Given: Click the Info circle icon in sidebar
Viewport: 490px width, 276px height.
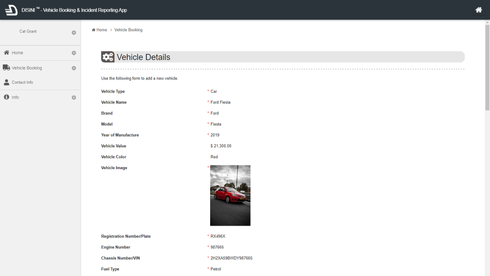Looking at the screenshot, I should [7, 97].
